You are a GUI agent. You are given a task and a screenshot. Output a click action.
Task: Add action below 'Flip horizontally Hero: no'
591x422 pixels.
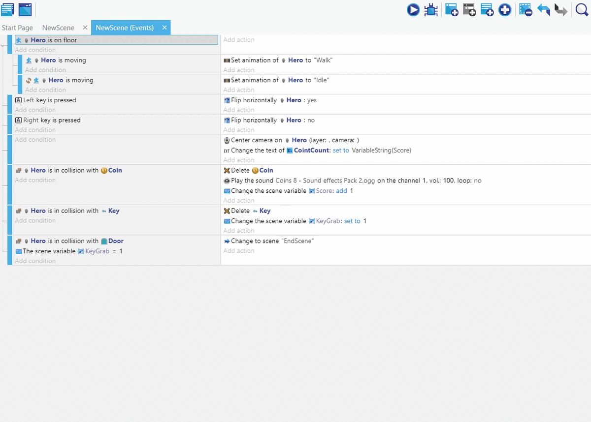click(239, 130)
